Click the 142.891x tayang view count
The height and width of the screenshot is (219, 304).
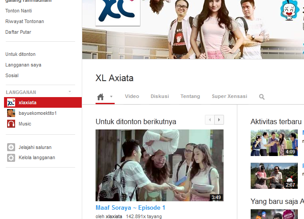point(144,216)
